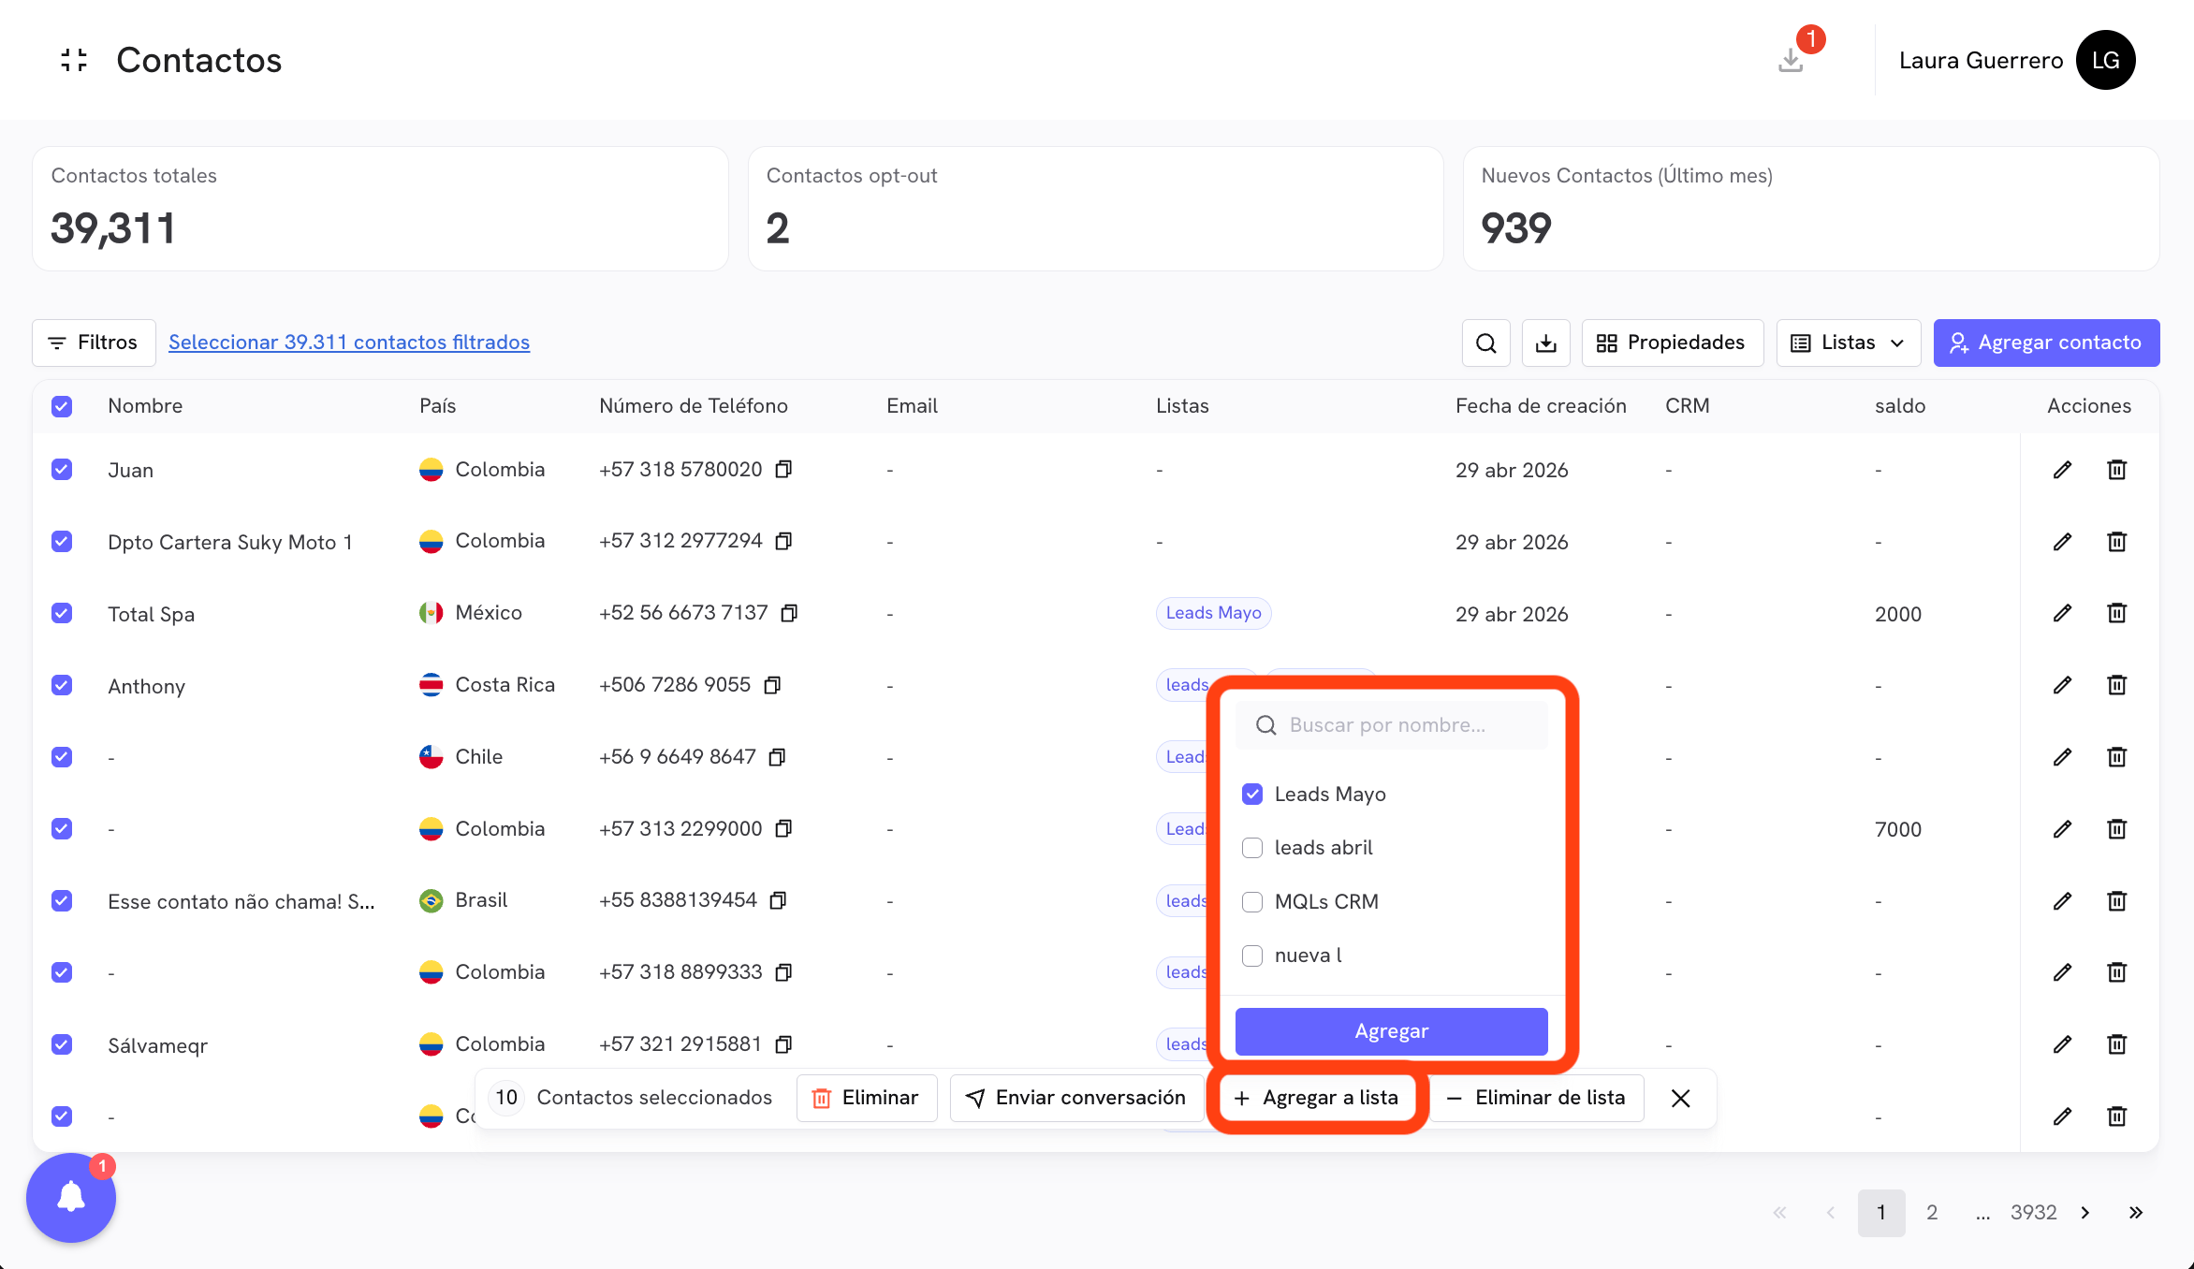This screenshot has height=1269, width=2194.
Task: Uncheck the Juan row checkbox
Action: [x=62, y=469]
